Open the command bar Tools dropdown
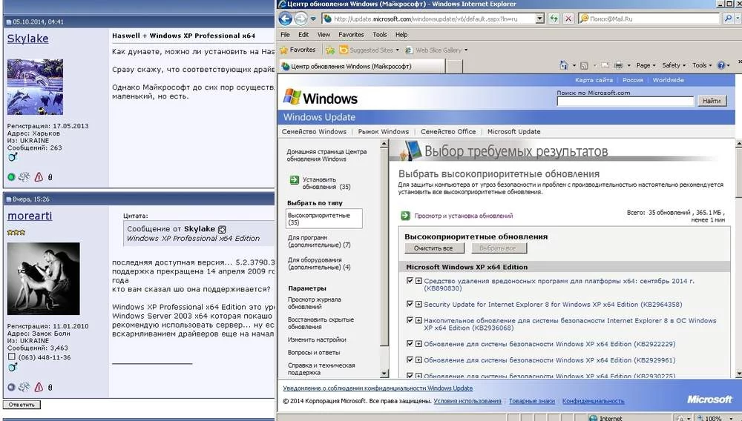Image resolution: width=742 pixels, height=421 pixels. (x=702, y=65)
